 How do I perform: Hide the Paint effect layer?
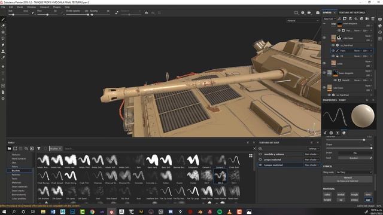click(333, 51)
